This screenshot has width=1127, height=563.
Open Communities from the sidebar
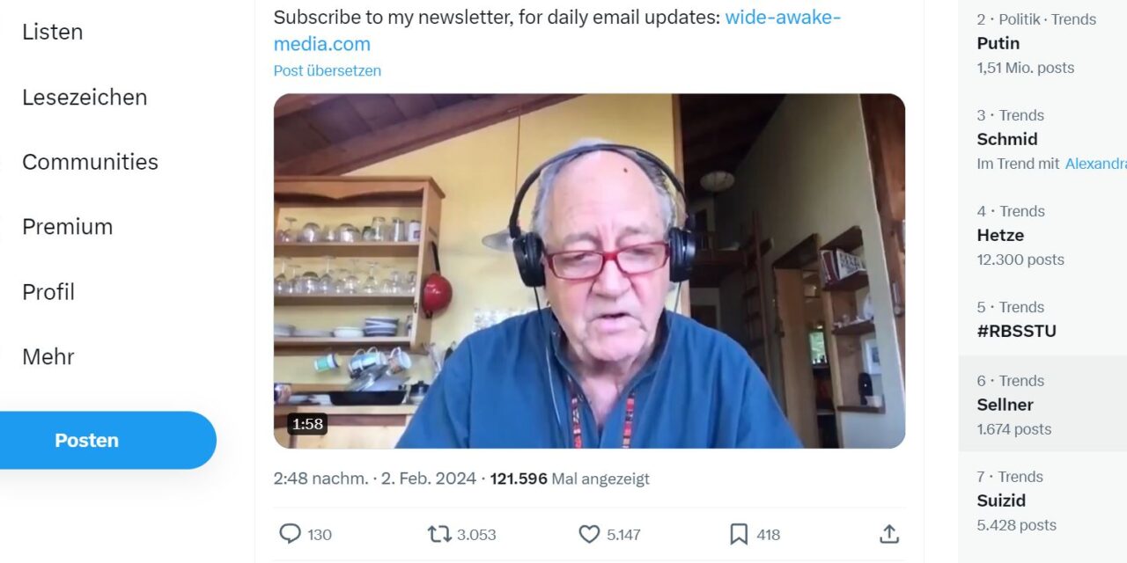click(90, 162)
